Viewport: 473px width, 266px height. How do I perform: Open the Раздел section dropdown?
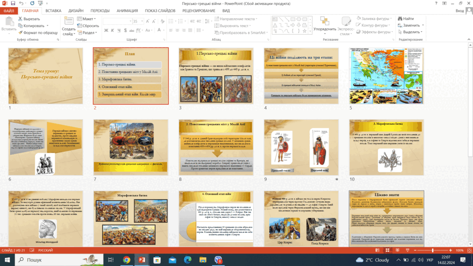point(87,33)
